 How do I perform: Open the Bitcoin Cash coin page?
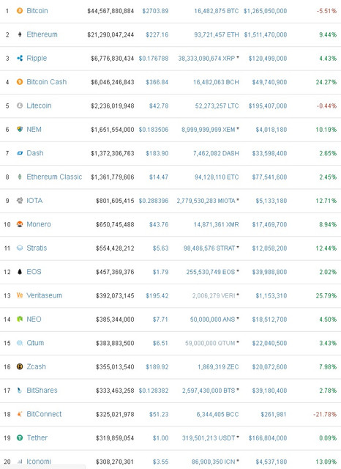47,82
